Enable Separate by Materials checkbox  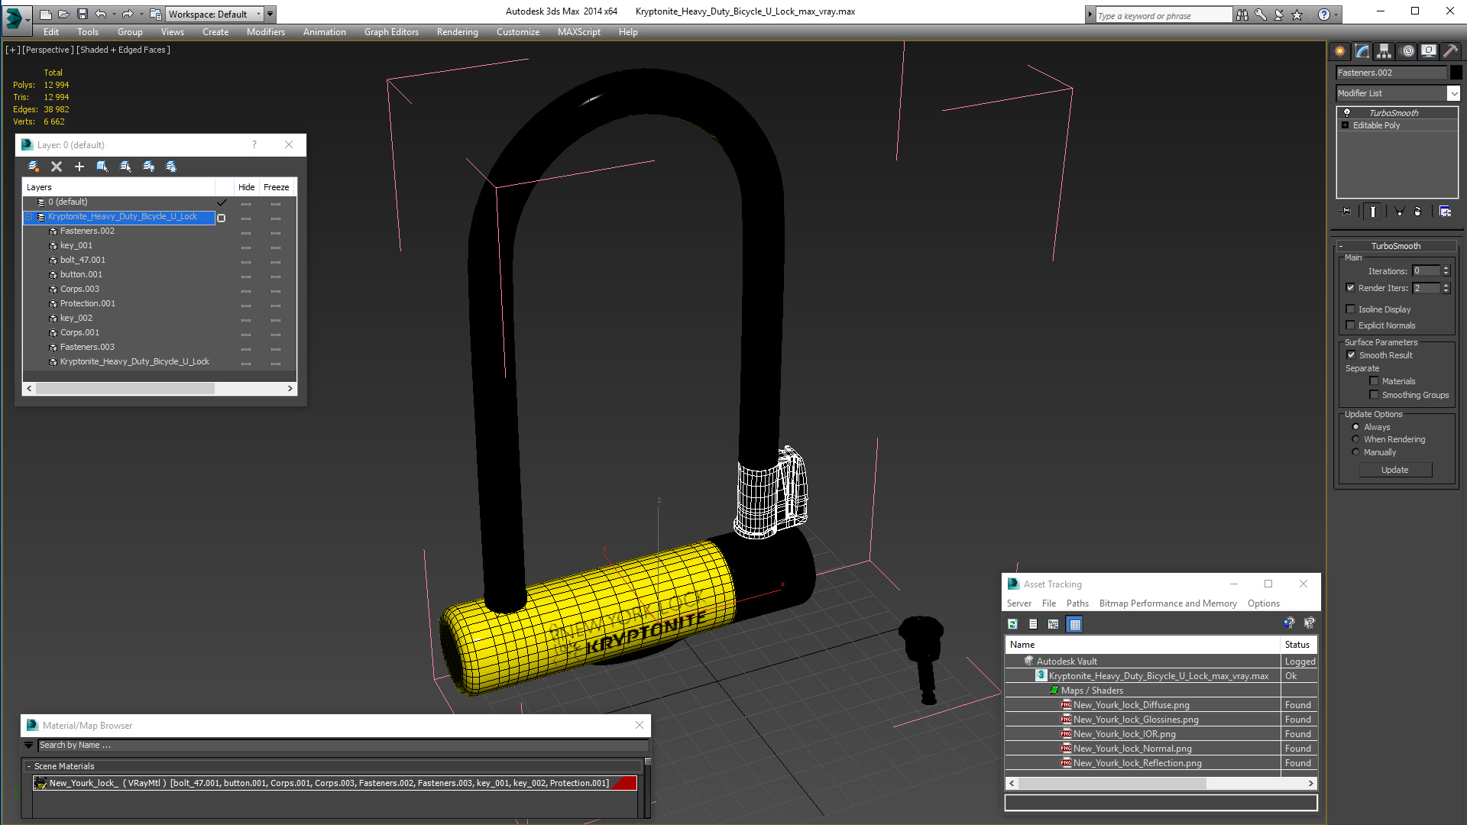(x=1375, y=381)
